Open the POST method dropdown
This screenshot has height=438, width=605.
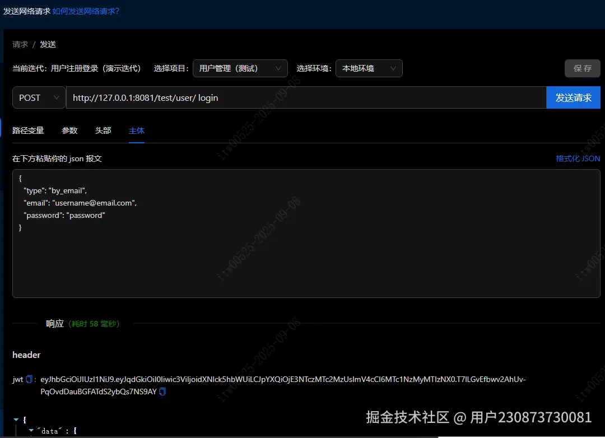(39, 97)
